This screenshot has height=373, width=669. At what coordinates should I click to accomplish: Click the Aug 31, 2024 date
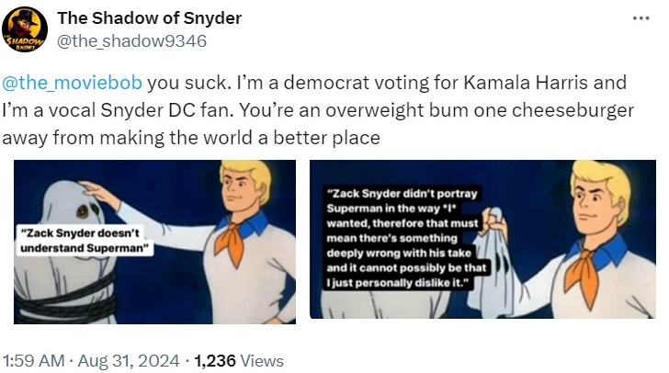coord(129,361)
